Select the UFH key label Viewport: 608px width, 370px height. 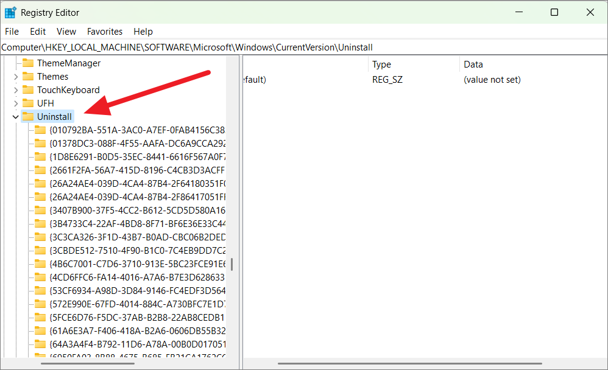[x=45, y=103]
